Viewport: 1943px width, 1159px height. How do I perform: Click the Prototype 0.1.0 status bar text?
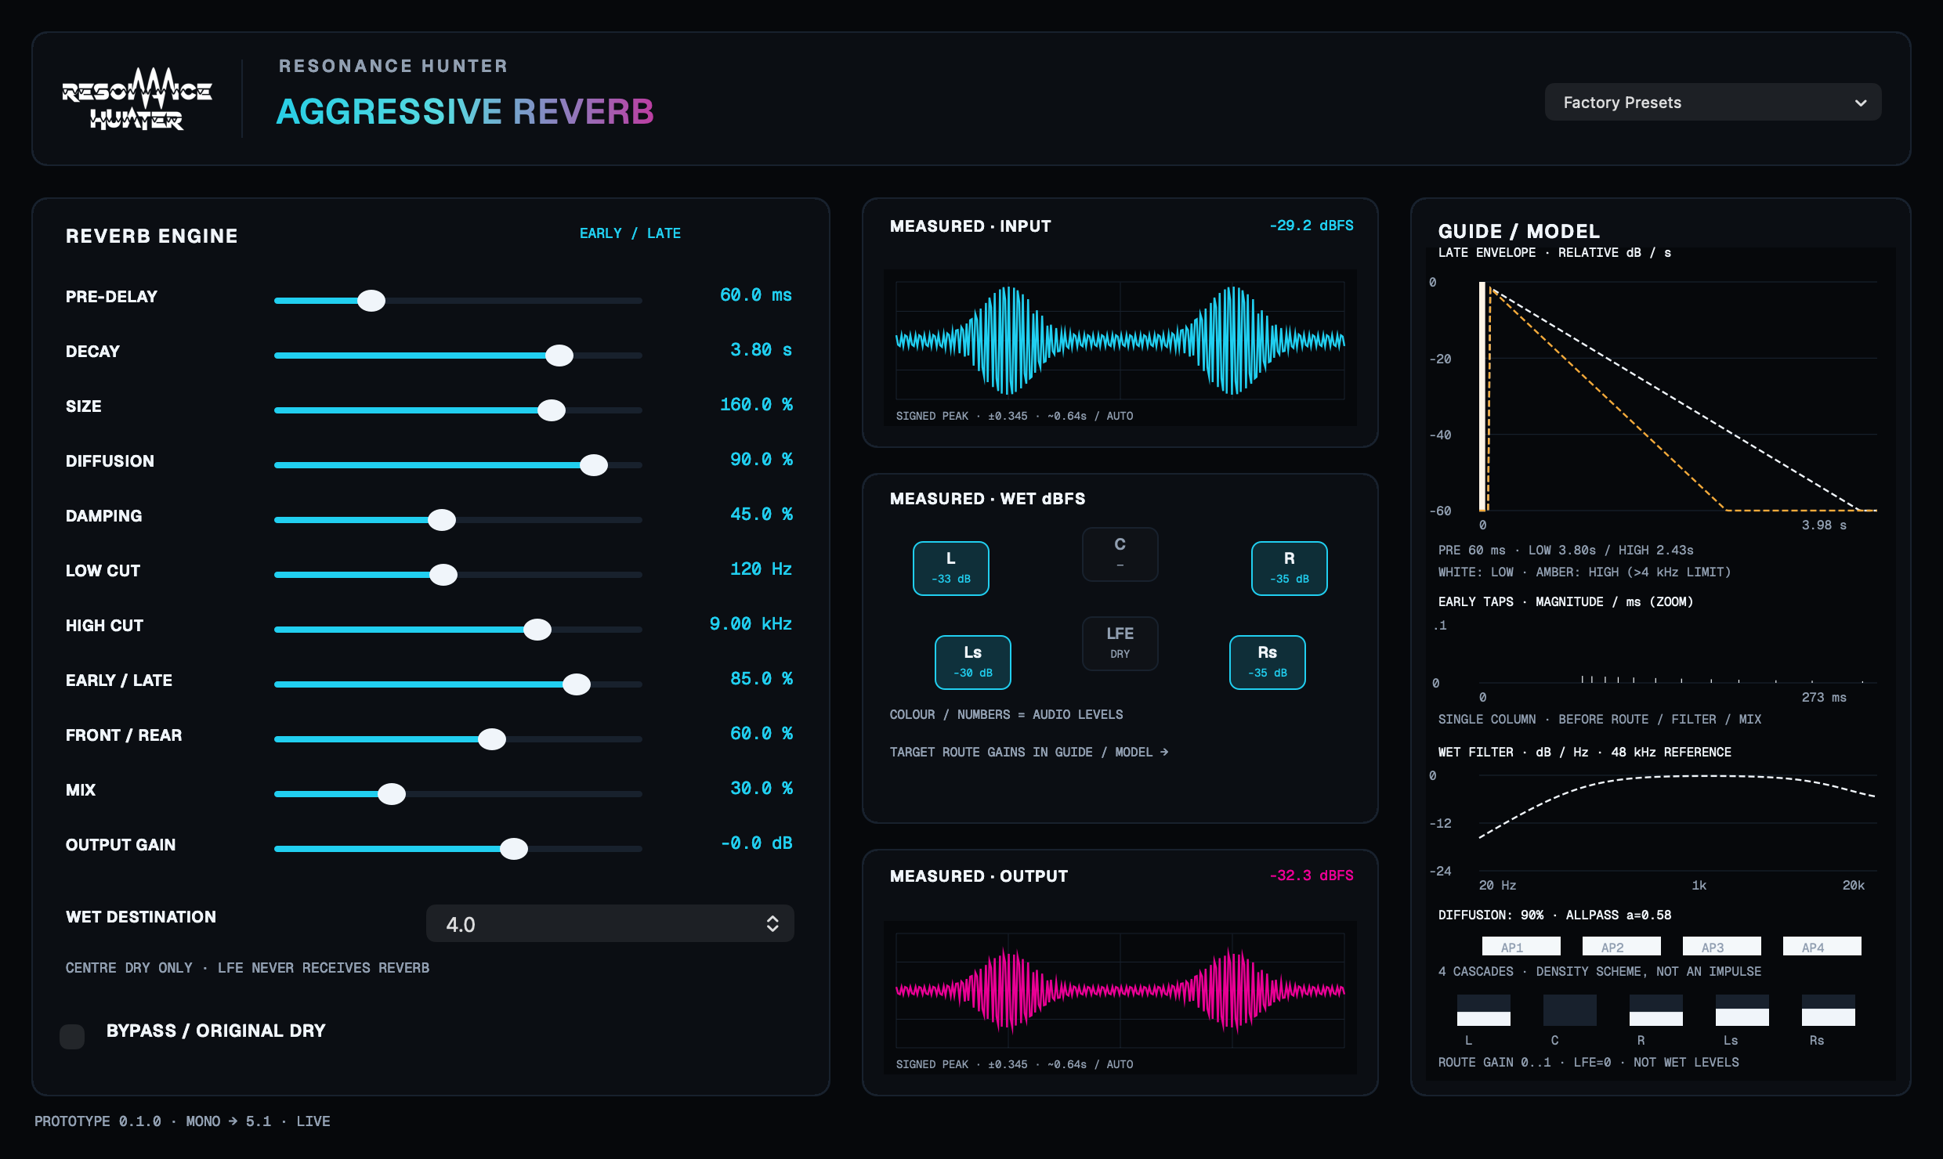[183, 1121]
